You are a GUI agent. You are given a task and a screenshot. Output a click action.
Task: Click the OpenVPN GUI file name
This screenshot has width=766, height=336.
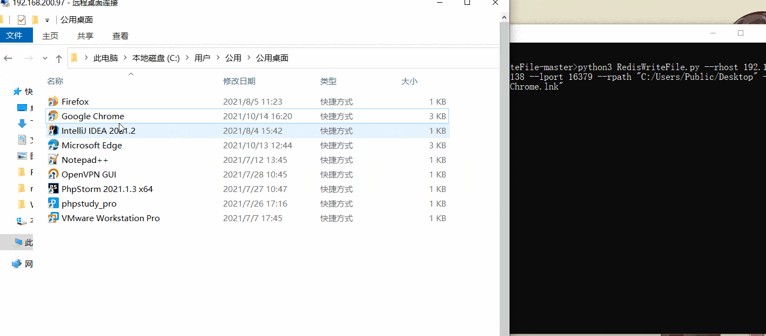pos(89,174)
